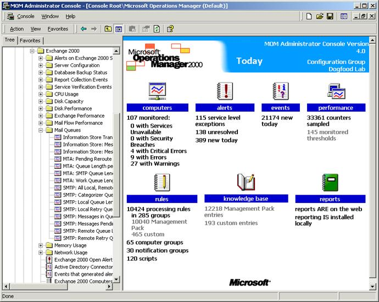Click the MTA: Pending Reroute chart icon

[58, 159]
